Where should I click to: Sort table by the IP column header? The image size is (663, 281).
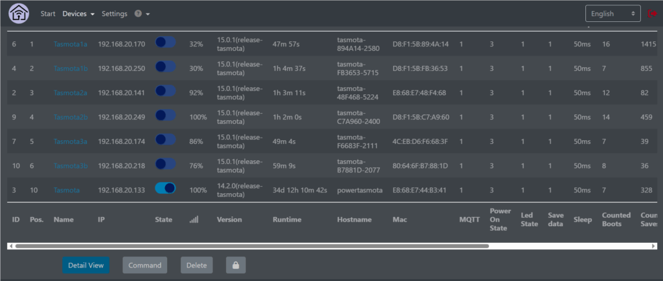(x=101, y=220)
